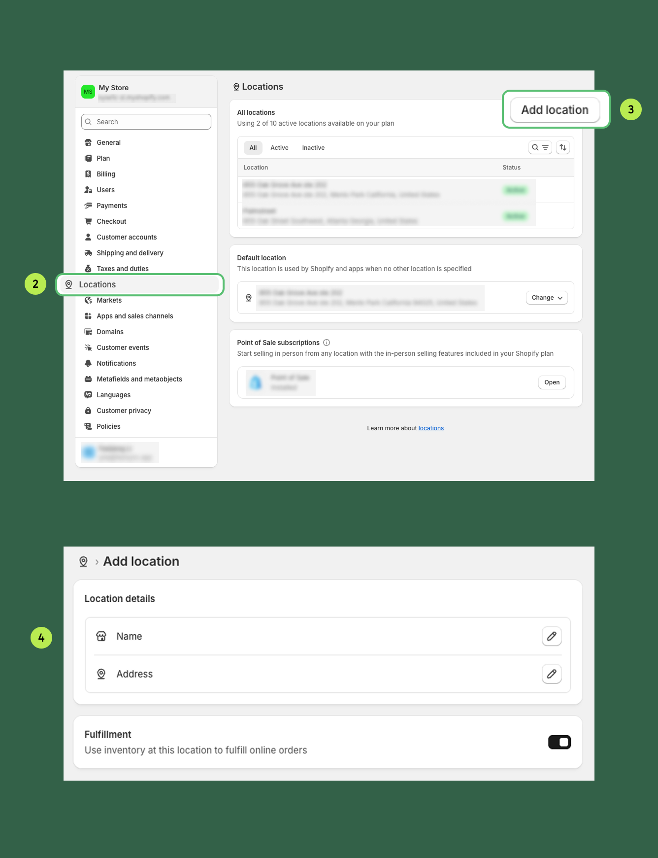Image resolution: width=658 pixels, height=858 pixels.
Task: Select the All locations tab
Action: point(253,148)
